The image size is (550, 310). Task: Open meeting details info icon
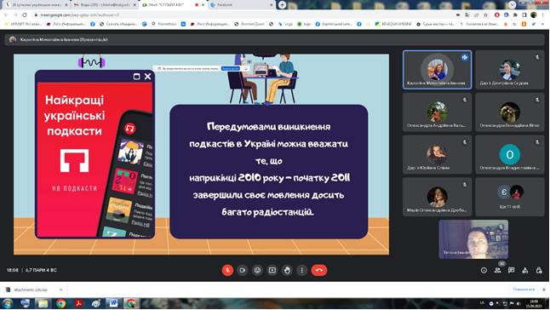pos(484,270)
